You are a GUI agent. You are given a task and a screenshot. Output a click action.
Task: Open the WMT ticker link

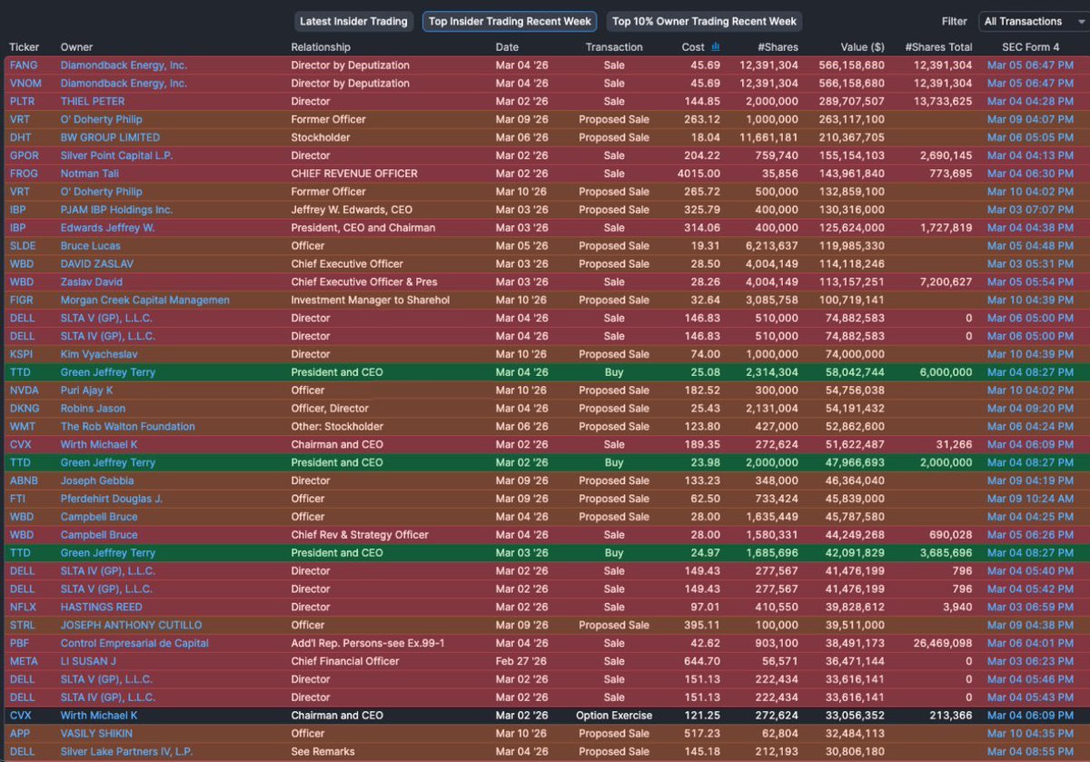tap(22, 427)
